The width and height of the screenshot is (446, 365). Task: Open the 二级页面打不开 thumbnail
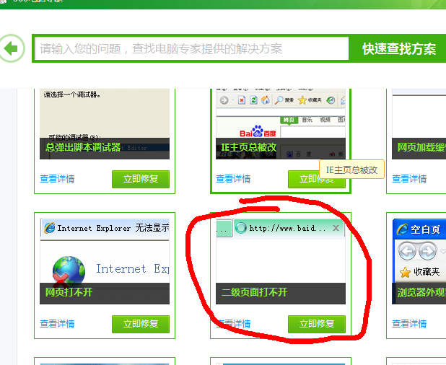(281, 261)
